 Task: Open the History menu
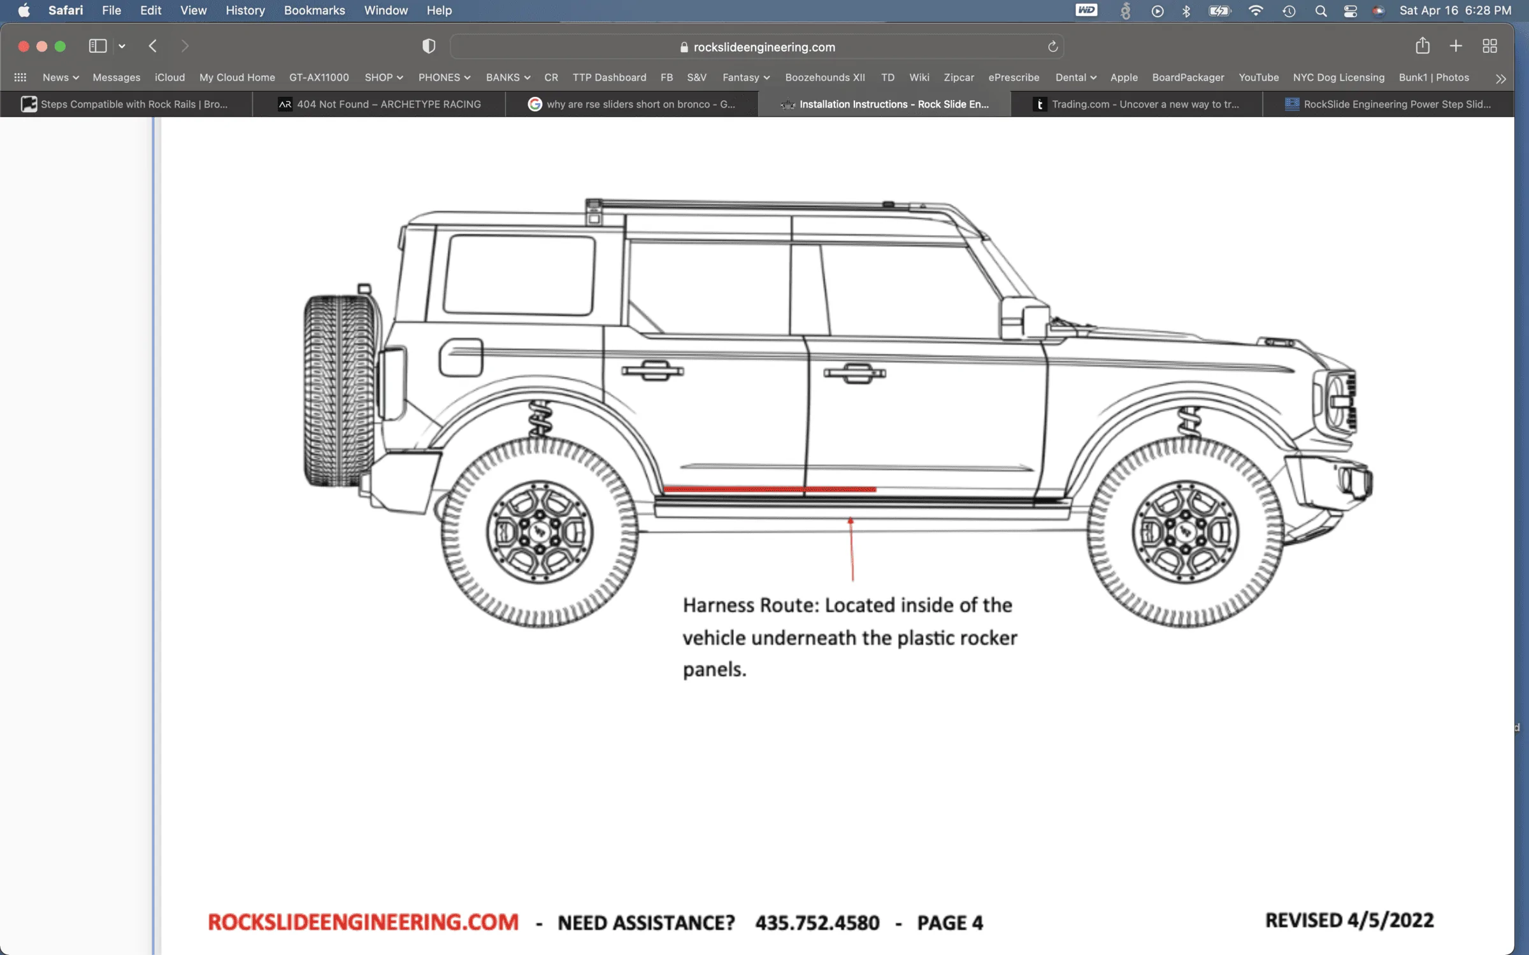245,10
